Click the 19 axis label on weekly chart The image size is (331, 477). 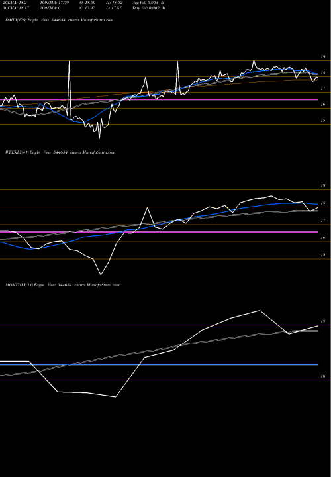coord(323,186)
